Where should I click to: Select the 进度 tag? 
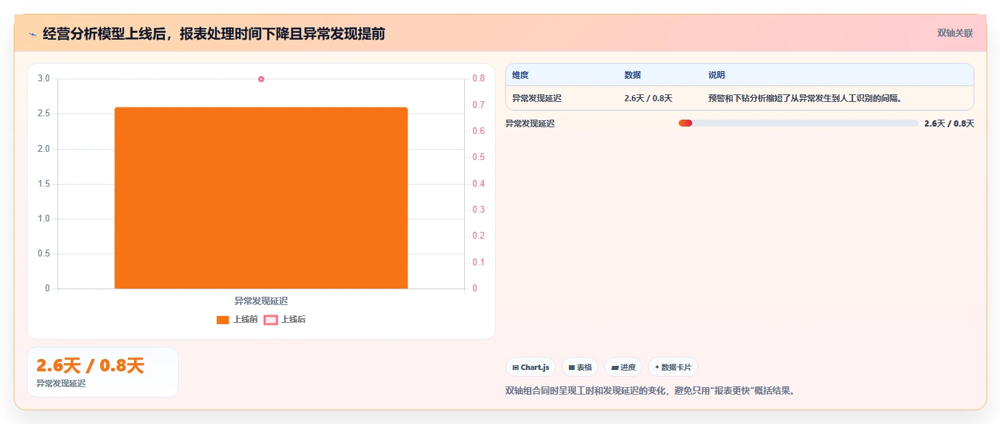point(623,367)
